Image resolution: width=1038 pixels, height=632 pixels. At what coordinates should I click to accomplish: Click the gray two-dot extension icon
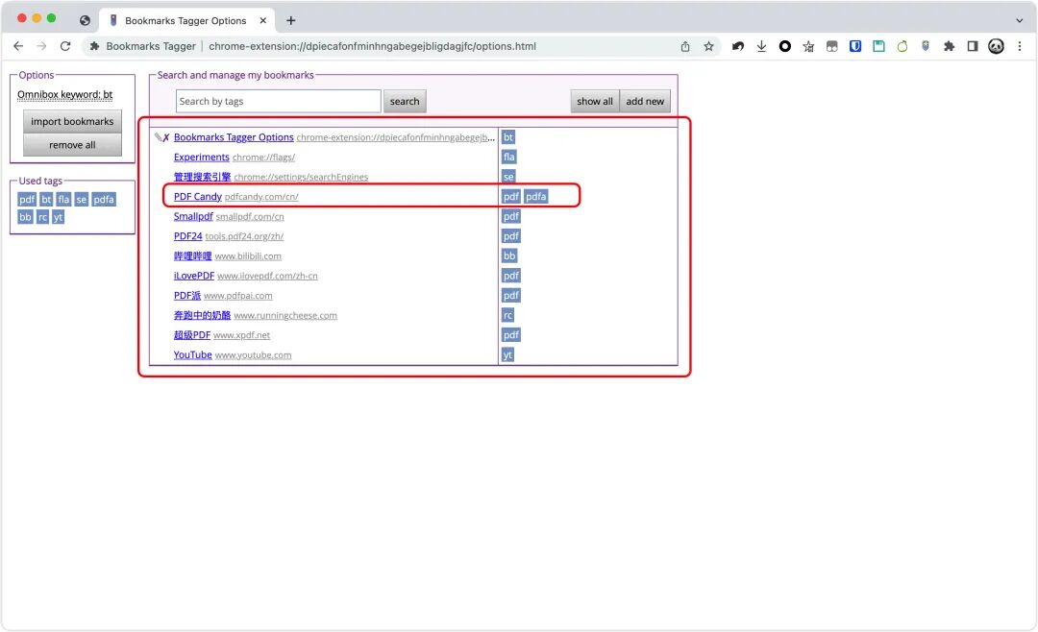click(x=832, y=46)
